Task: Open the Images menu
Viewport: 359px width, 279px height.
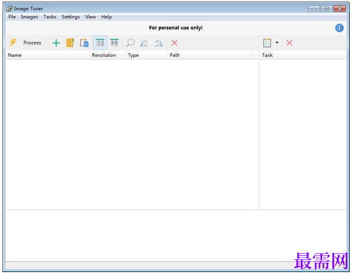Action: (x=30, y=17)
